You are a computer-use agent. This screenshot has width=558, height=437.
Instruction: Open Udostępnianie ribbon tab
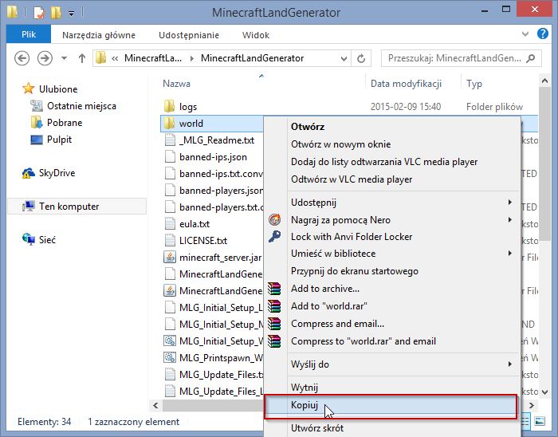pyautogui.click(x=189, y=35)
